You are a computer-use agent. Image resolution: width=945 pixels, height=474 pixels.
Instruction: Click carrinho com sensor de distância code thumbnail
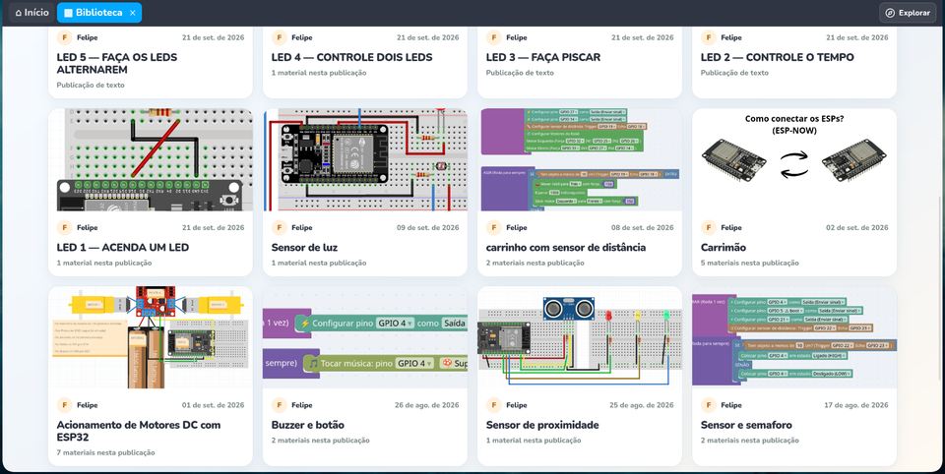click(x=580, y=159)
